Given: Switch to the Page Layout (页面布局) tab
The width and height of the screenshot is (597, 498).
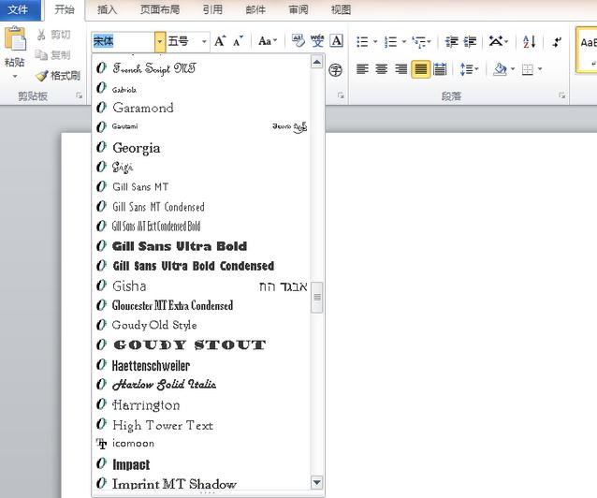Looking at the screenshot, I should tap(160, 9).
